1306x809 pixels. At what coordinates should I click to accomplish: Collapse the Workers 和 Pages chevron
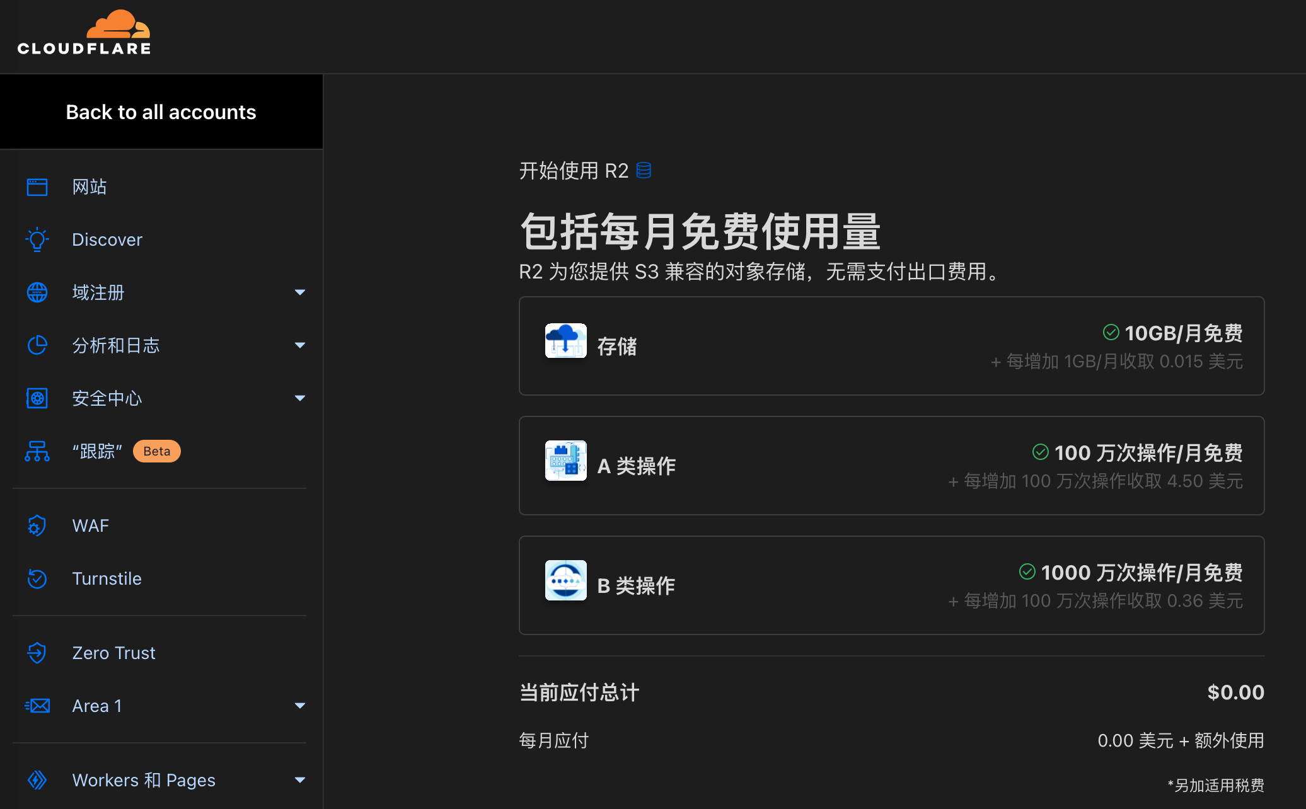(300, 780)
